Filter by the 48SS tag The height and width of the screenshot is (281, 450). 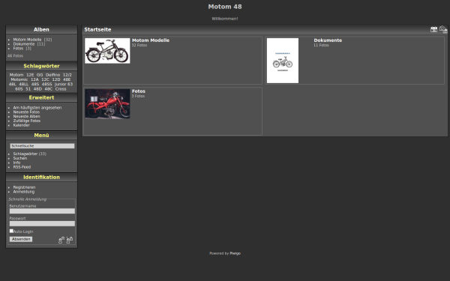point(46,84)
